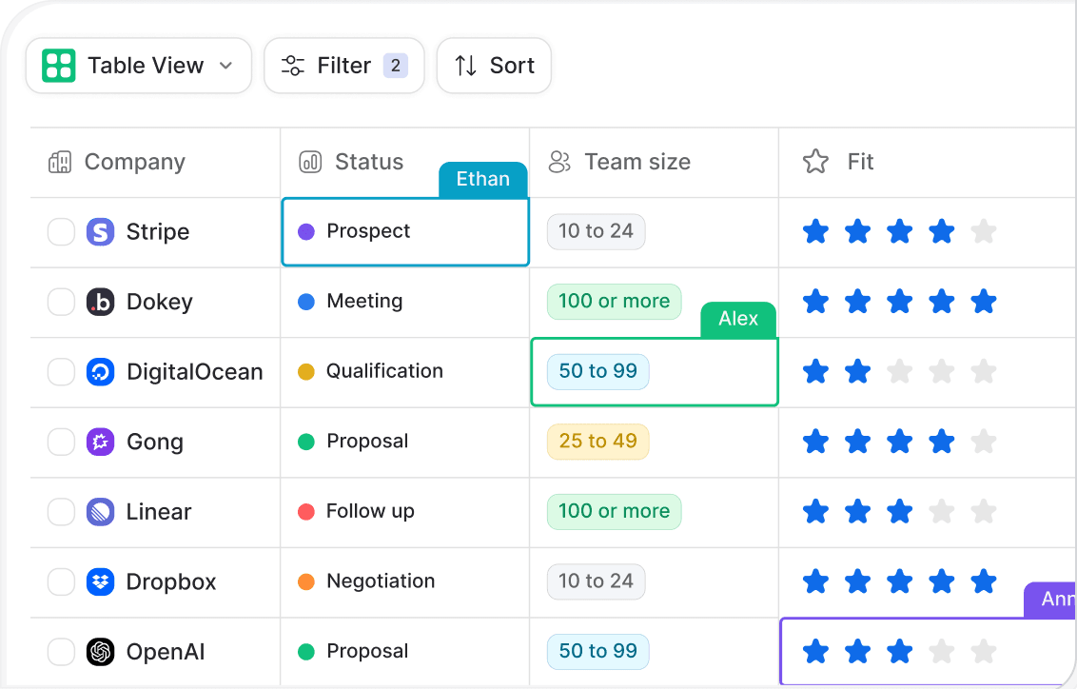Image resolution: width=1077 pixels, height=689 pixels.
Task: Open the Filter button
Action: 344,66
